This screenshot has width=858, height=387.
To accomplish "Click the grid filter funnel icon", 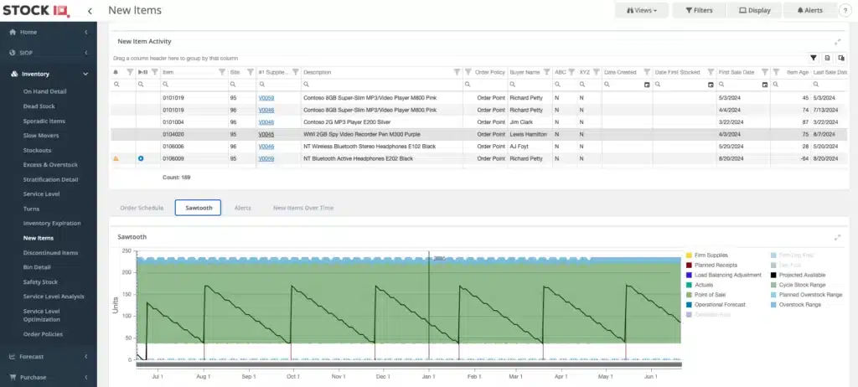I will [814, 58].
